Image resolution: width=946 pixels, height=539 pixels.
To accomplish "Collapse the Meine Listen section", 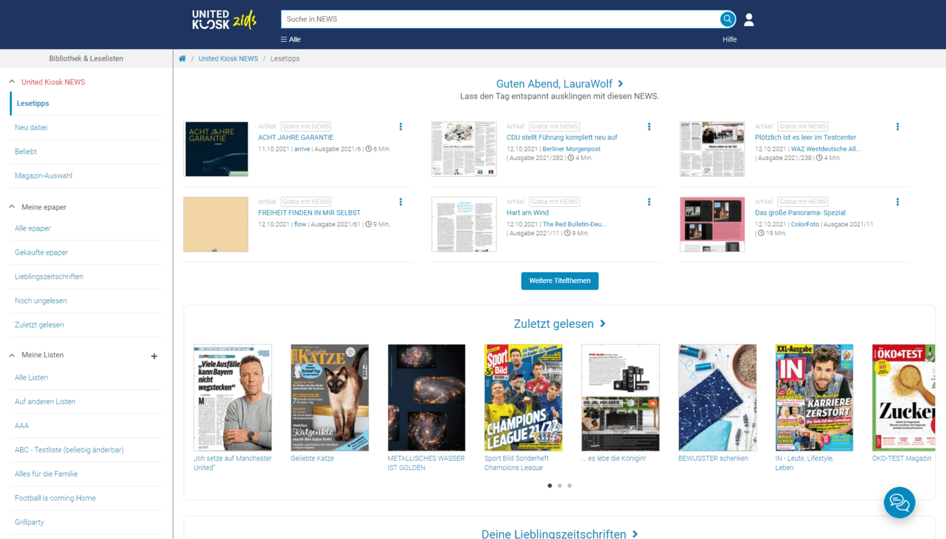I will (x=11, y=355).
